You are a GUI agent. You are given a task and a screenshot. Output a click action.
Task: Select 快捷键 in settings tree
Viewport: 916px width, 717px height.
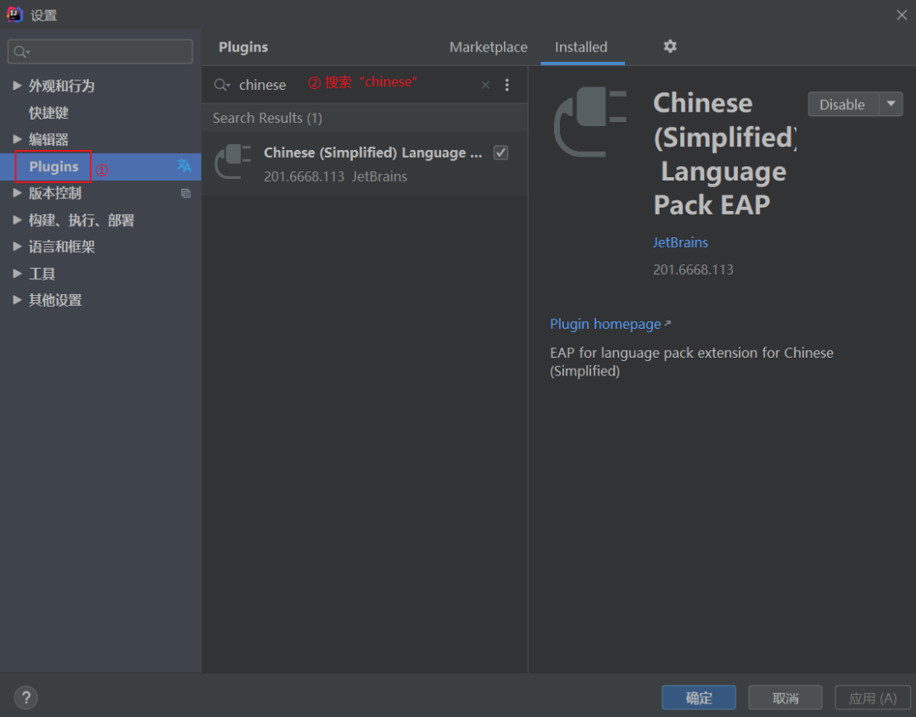[48, 112]
